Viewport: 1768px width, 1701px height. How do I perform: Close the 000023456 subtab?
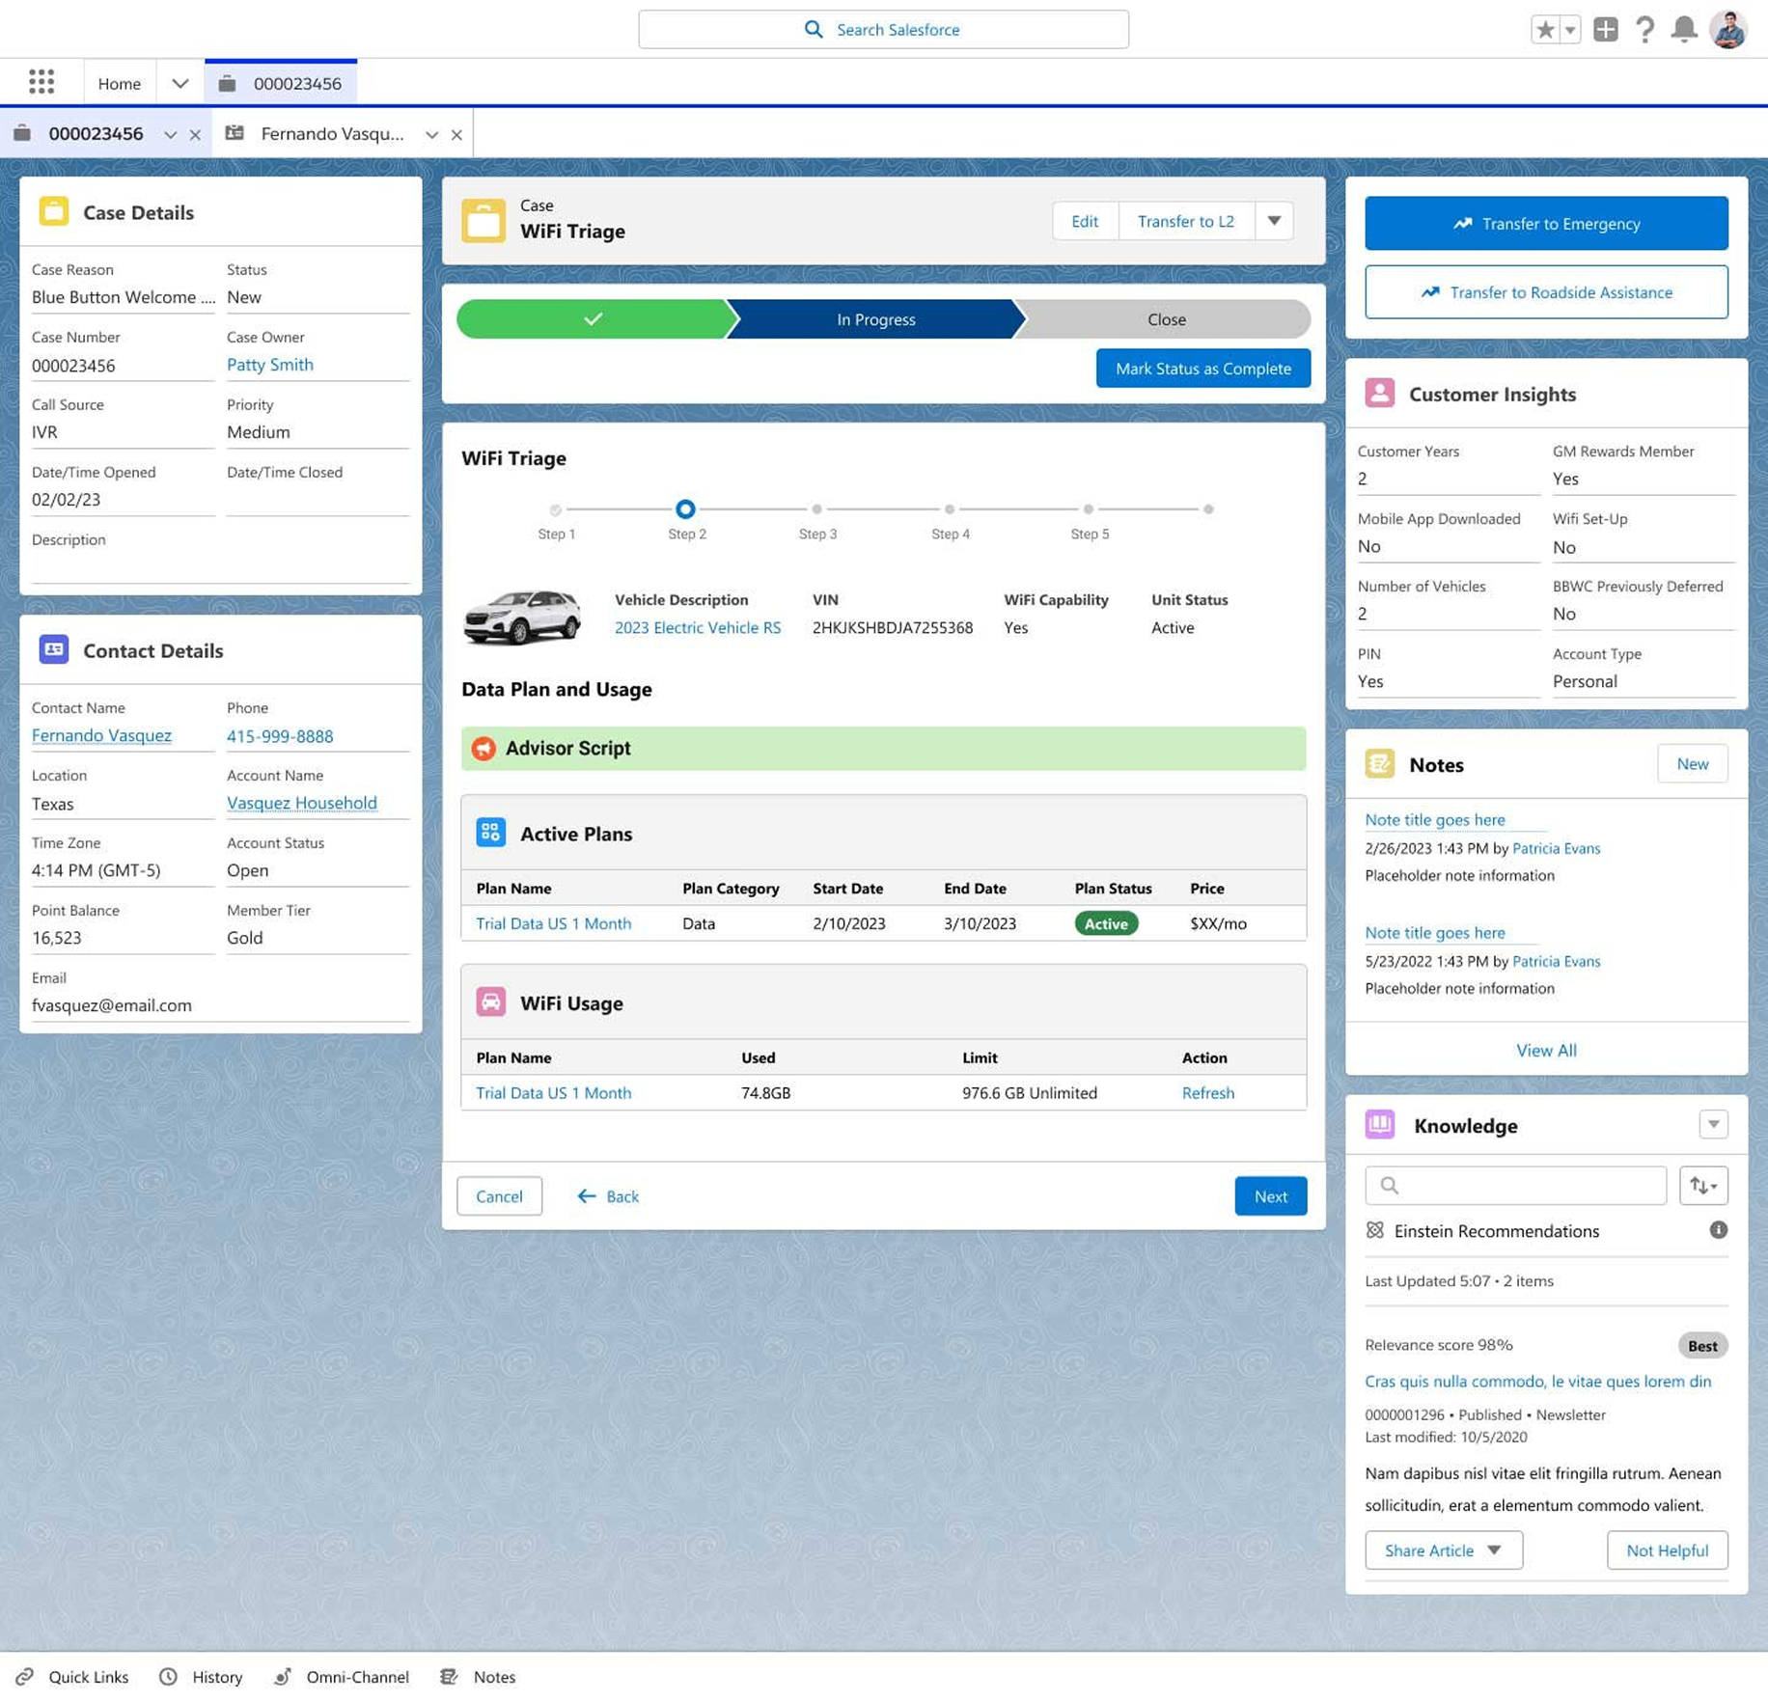pos(195,134)
